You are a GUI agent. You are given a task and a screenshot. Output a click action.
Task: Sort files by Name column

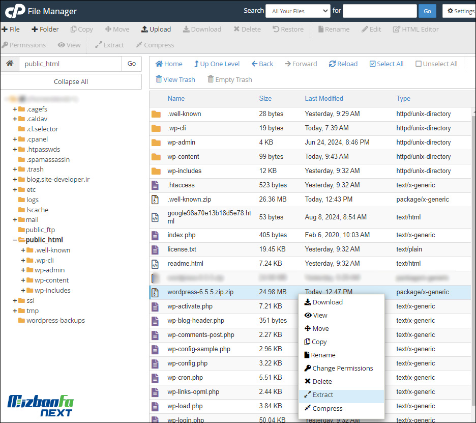(176, 98)
